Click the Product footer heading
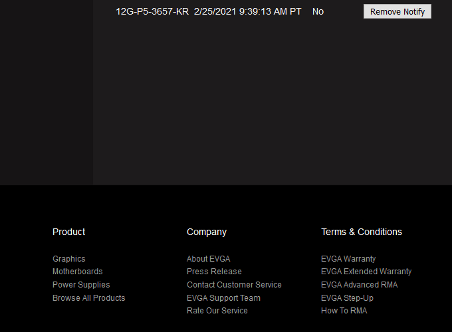 [x=69, y=232]
